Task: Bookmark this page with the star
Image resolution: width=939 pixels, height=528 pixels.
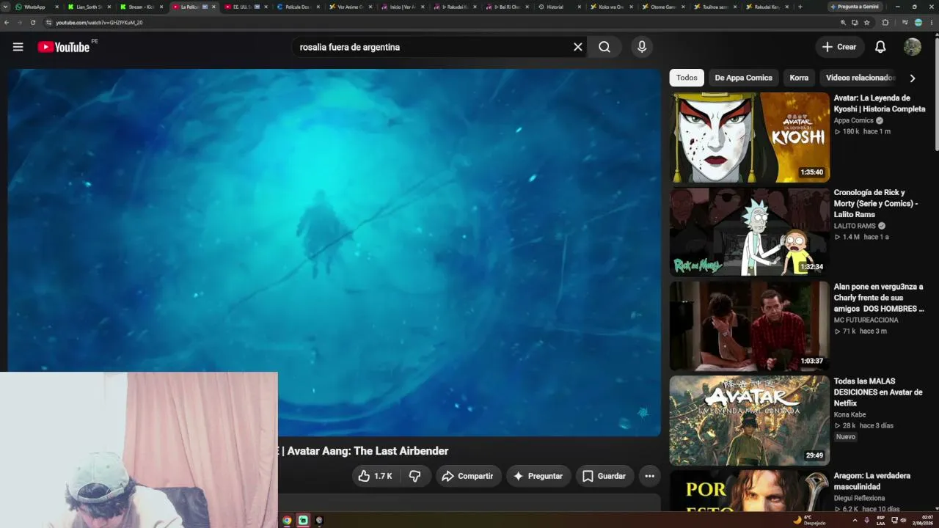Action: [866, 23]
